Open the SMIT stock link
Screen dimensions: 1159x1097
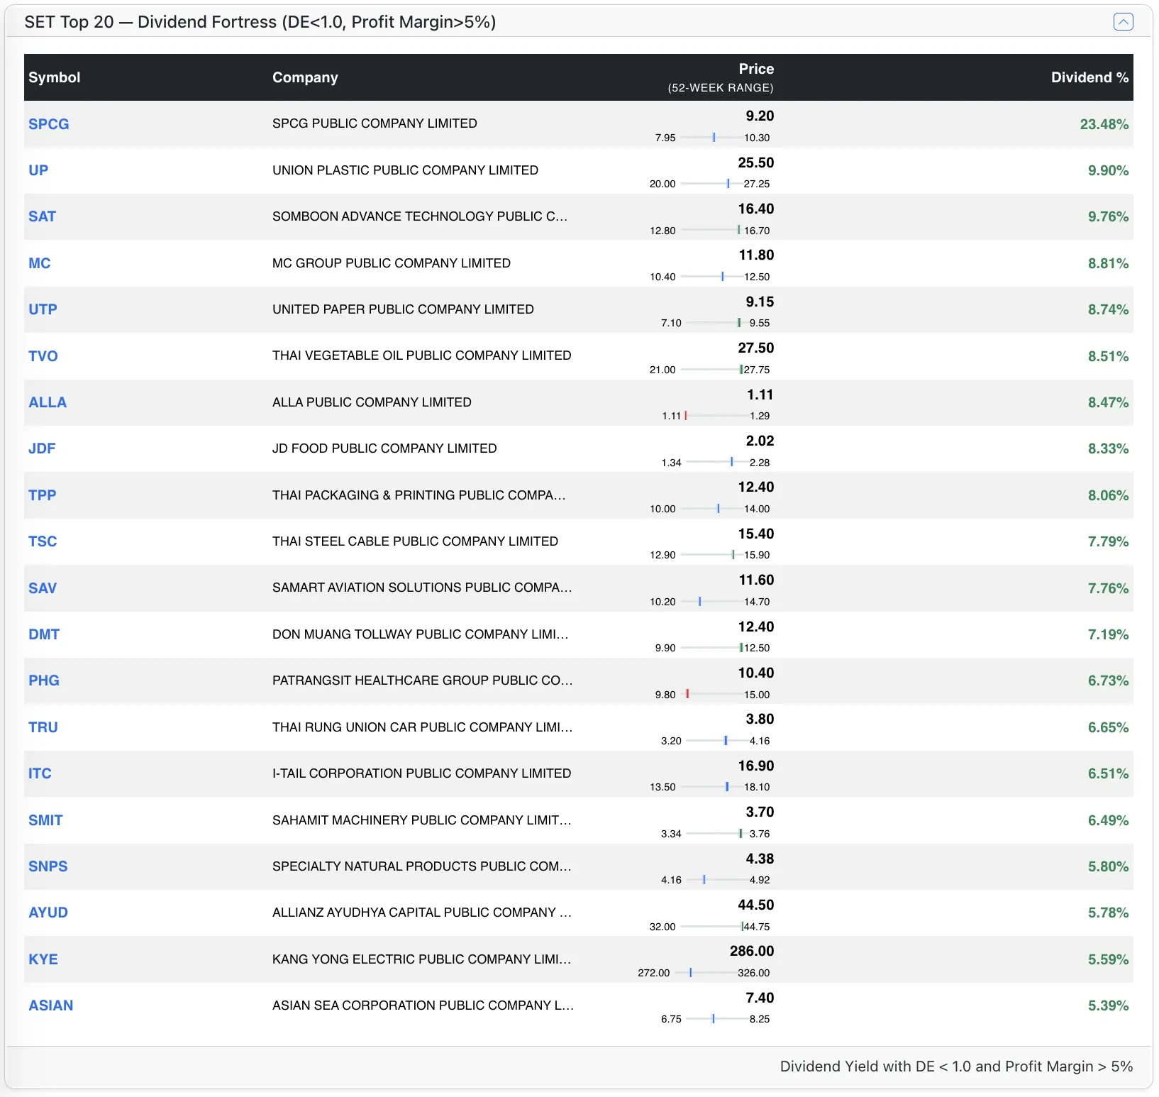coord(45,820)
